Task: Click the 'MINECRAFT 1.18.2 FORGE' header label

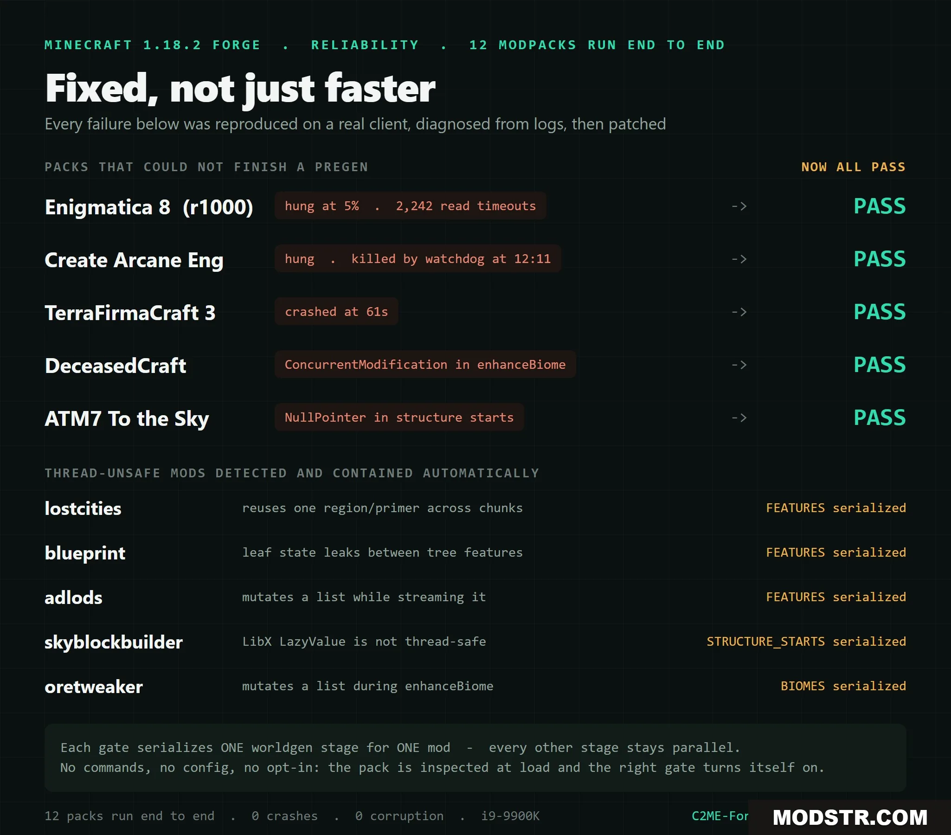Action: [152, 45]
